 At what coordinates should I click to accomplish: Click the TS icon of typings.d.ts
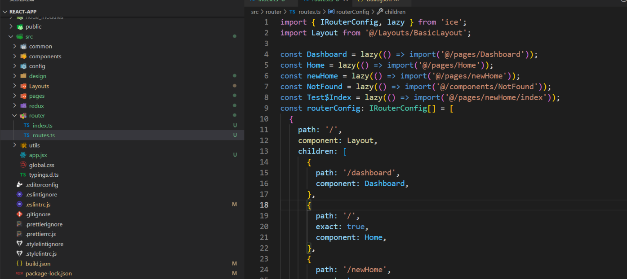[x=23, y=175]
